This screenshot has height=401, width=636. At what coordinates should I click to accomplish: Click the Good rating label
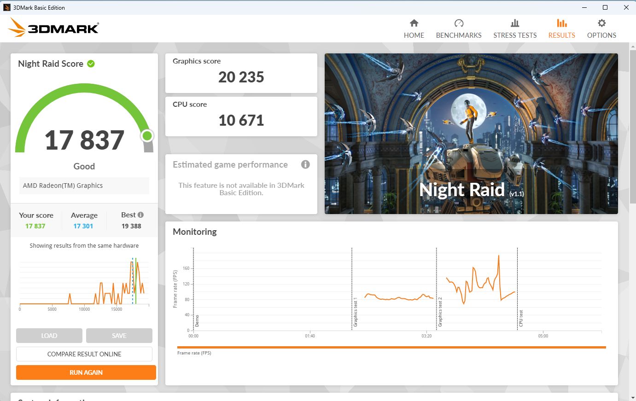coord(84,166)
